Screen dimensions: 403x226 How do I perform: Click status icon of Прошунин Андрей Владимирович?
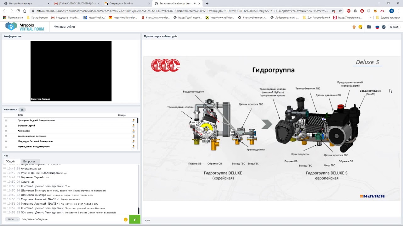(x=133, y=121)
